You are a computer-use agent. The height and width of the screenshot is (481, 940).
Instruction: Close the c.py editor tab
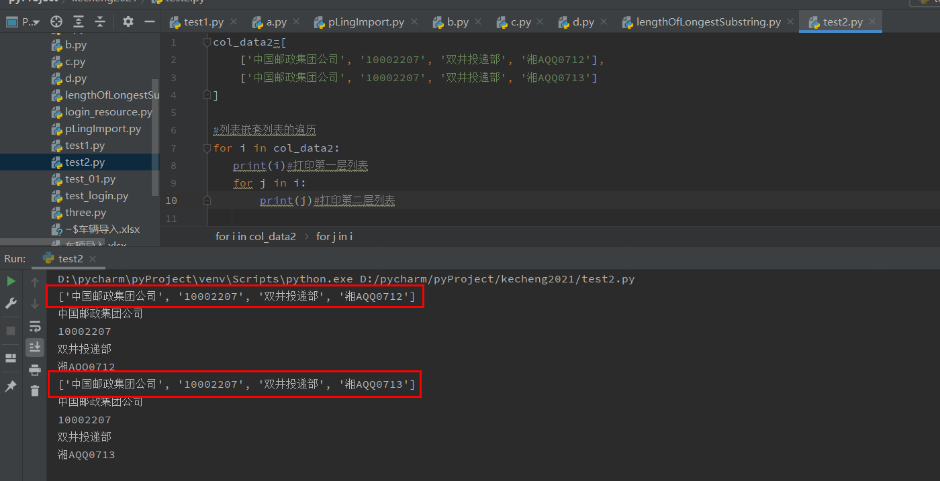tap(540, 22)
